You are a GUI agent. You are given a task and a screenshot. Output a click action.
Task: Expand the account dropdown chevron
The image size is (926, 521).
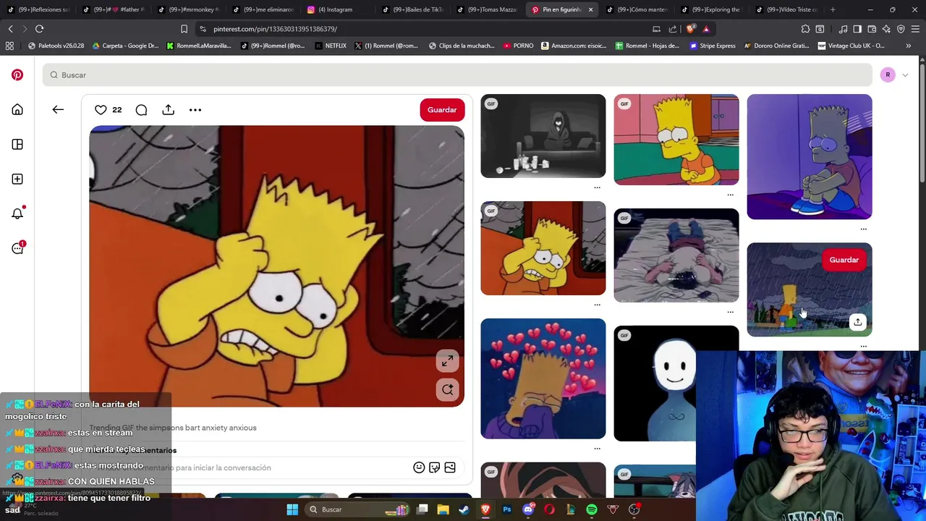[904, 75]
